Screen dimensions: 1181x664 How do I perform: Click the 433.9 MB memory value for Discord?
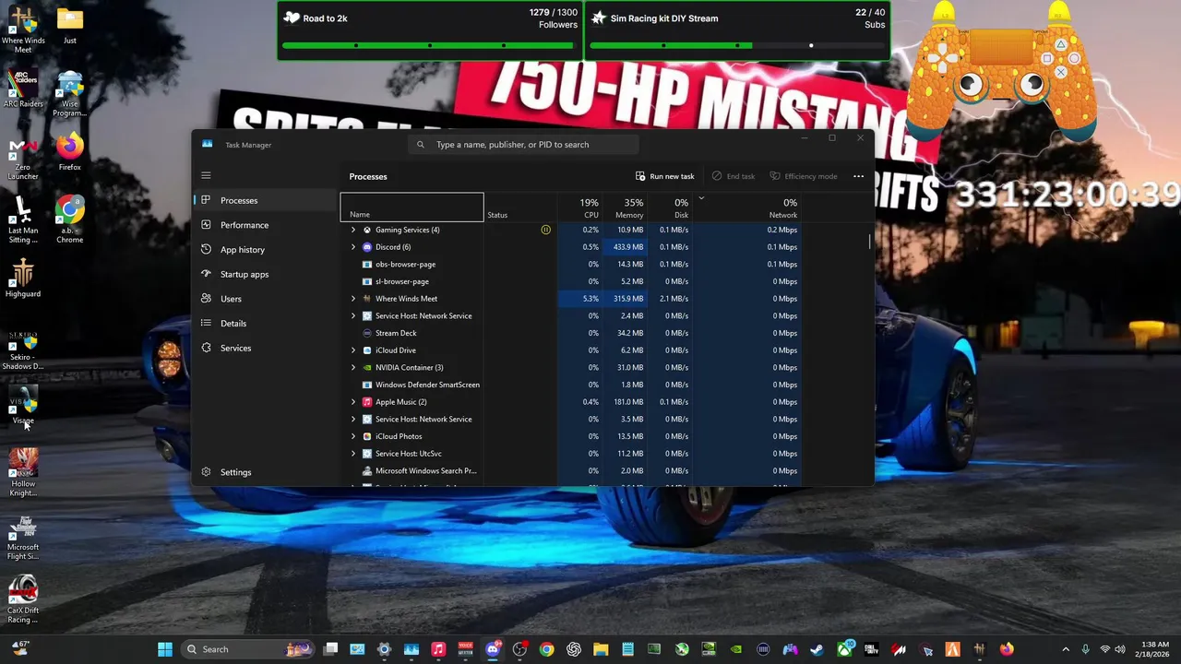point(625,247)
